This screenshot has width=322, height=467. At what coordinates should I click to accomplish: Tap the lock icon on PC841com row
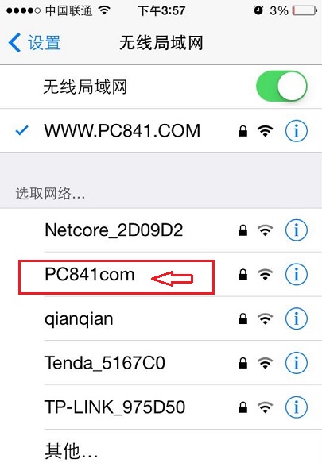pyautogui.click(x=243, y=274)
